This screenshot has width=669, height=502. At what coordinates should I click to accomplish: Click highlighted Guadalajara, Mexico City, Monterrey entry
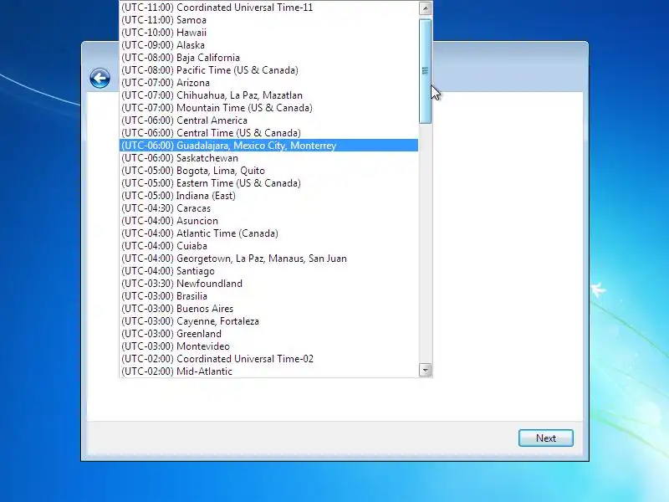(x=268, y=146)
